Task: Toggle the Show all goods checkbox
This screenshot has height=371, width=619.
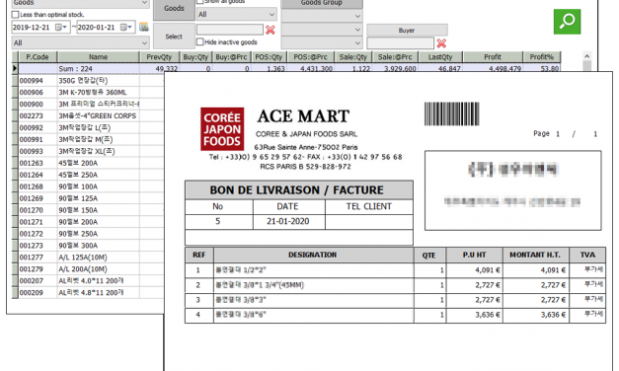Action: (x=200, y=1)
